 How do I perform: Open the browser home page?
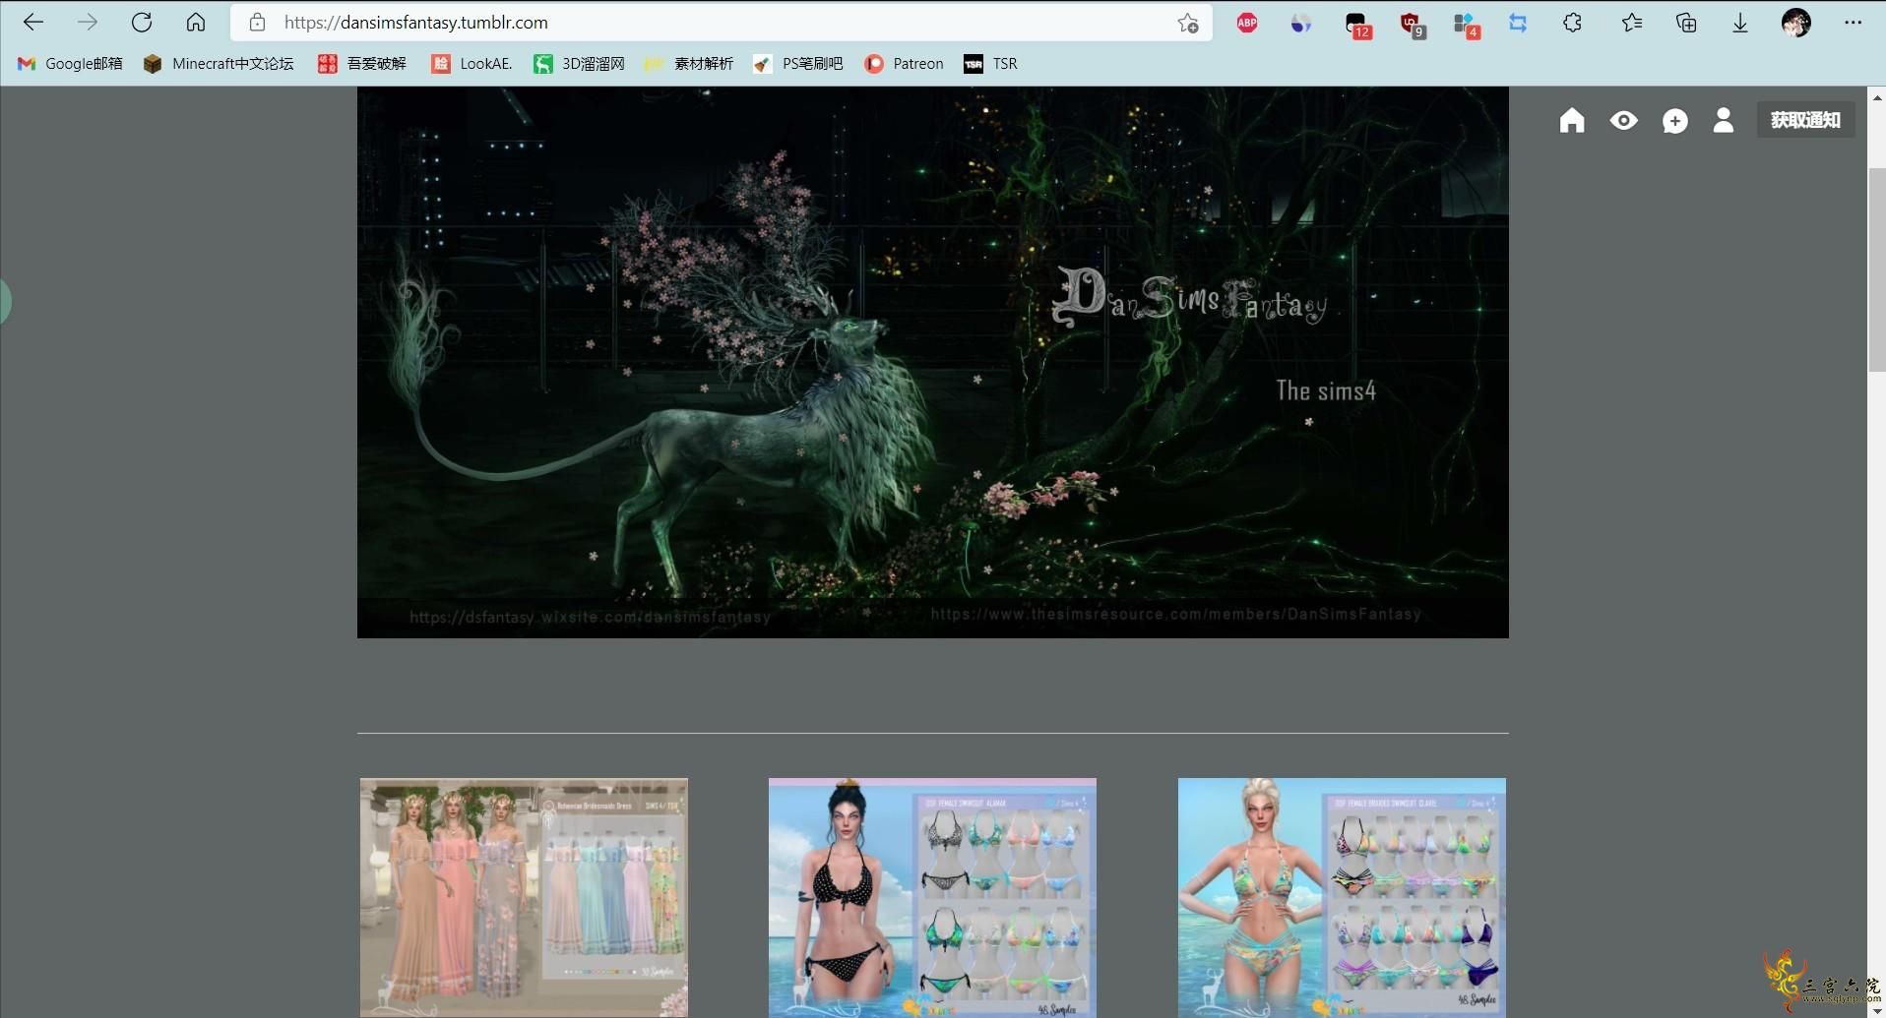(196, 23)
